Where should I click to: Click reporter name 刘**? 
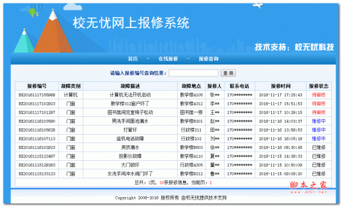pos(215,139)
